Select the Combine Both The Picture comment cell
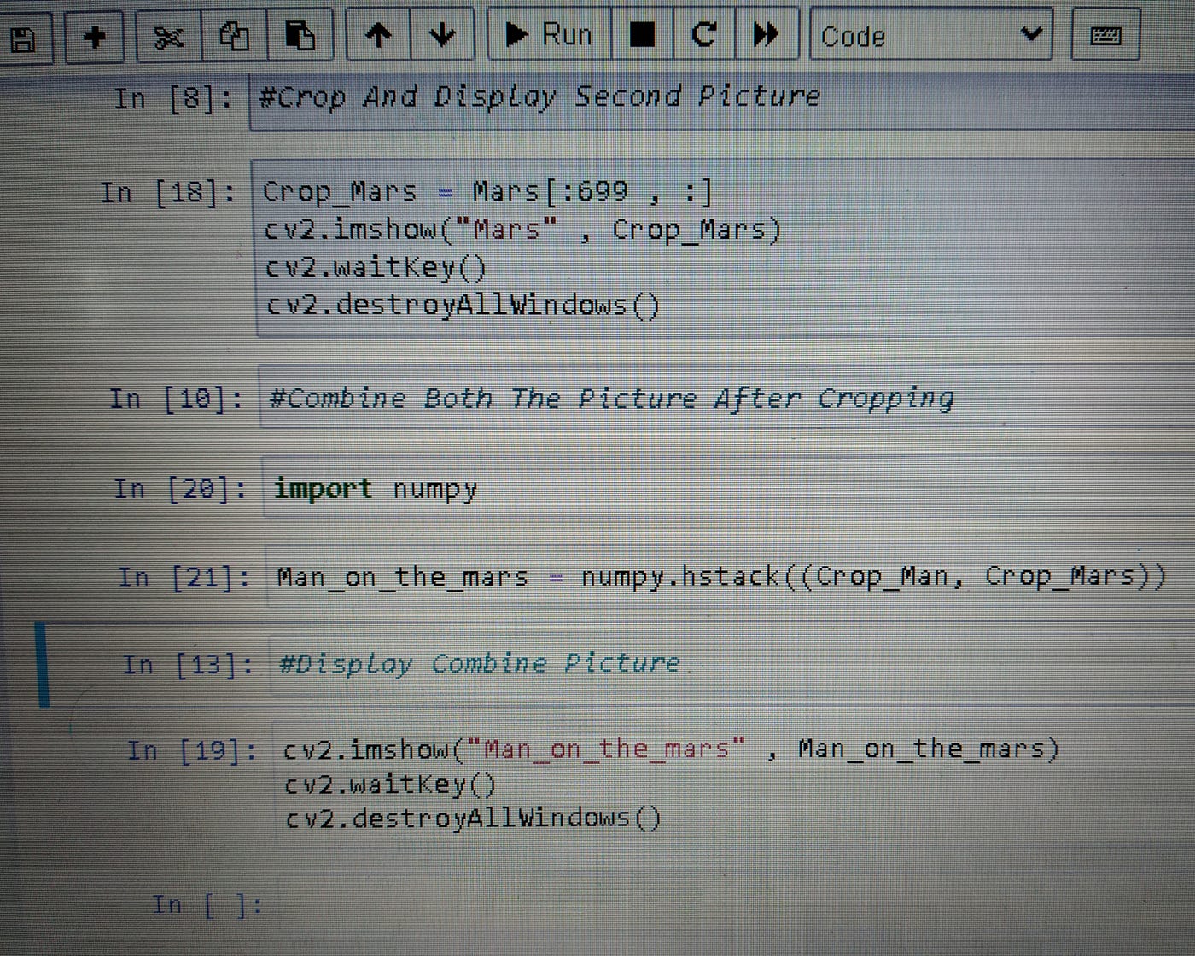 coord(727,397)
